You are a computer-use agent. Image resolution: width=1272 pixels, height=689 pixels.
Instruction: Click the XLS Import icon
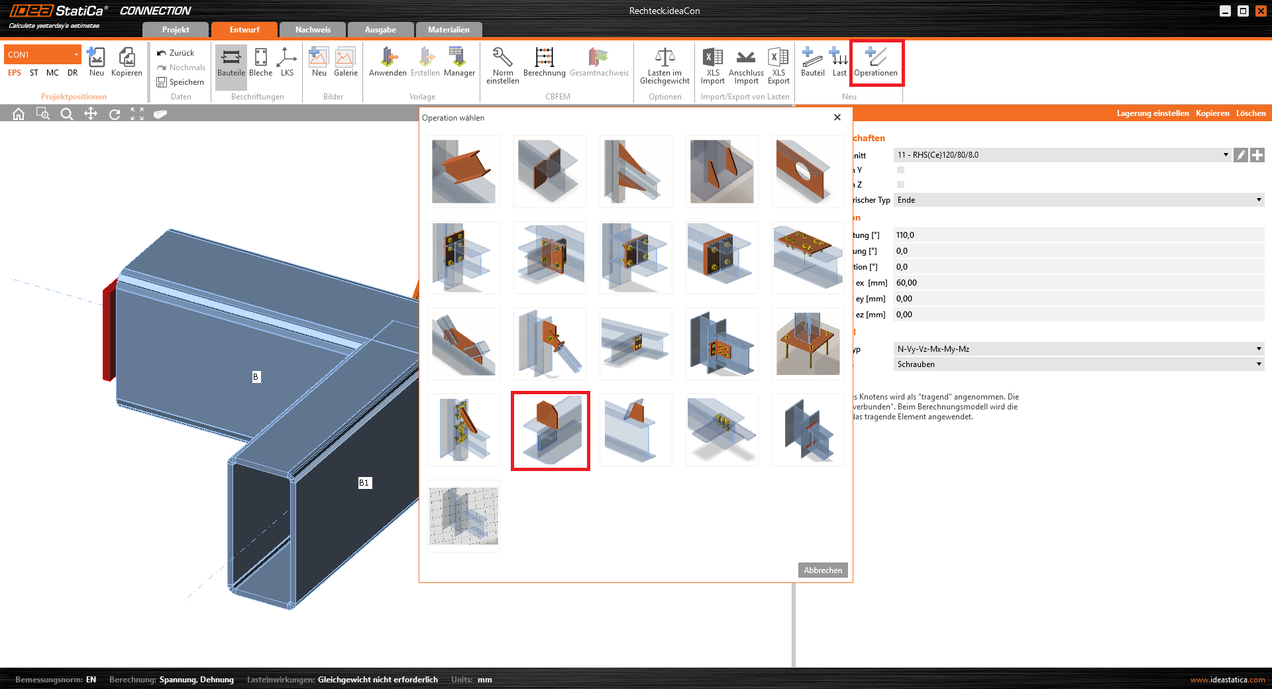point(712,62)
